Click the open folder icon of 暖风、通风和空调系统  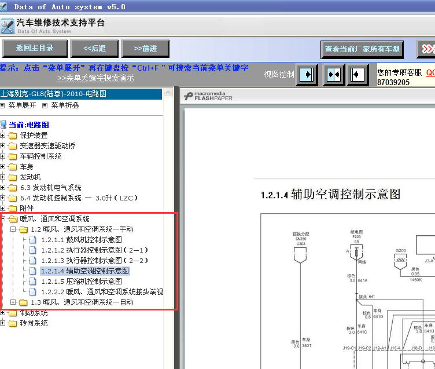13,219
